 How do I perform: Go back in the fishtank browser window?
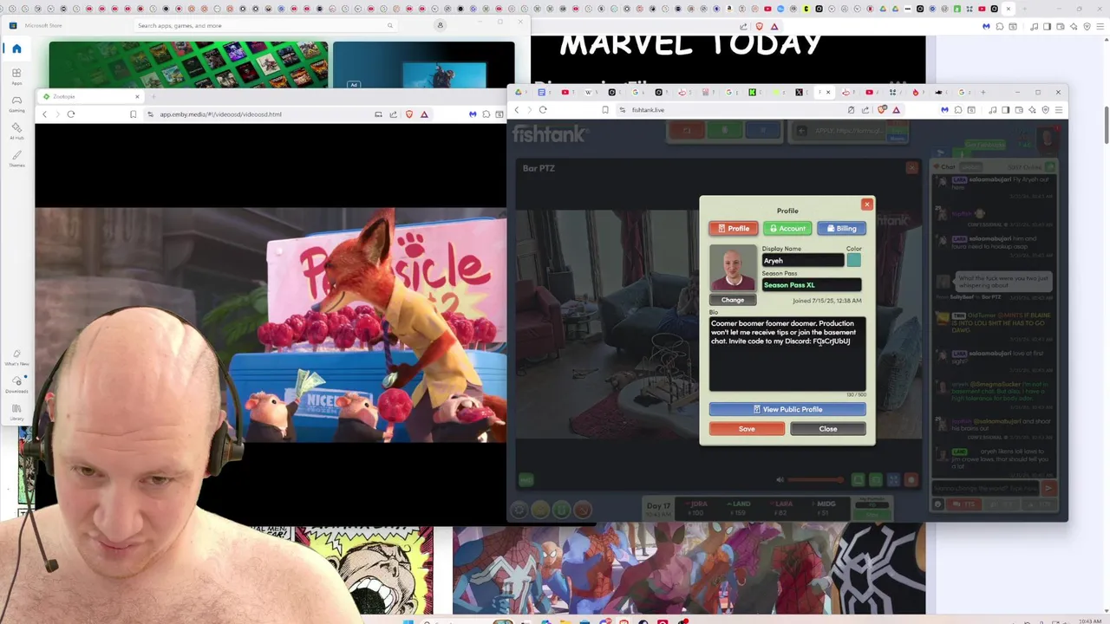pos(517,110)
